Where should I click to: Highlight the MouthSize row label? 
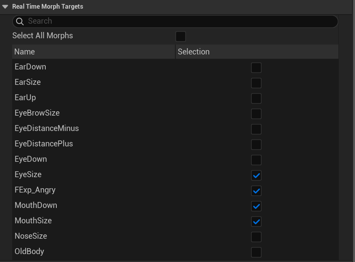pos(33,221)
